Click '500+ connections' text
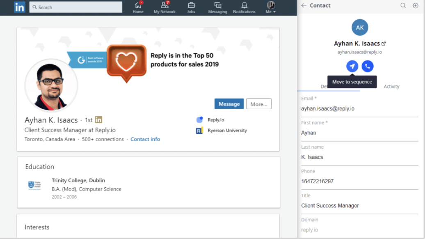Viewport: 425px width, 239px height. click(x=103, y=139)
